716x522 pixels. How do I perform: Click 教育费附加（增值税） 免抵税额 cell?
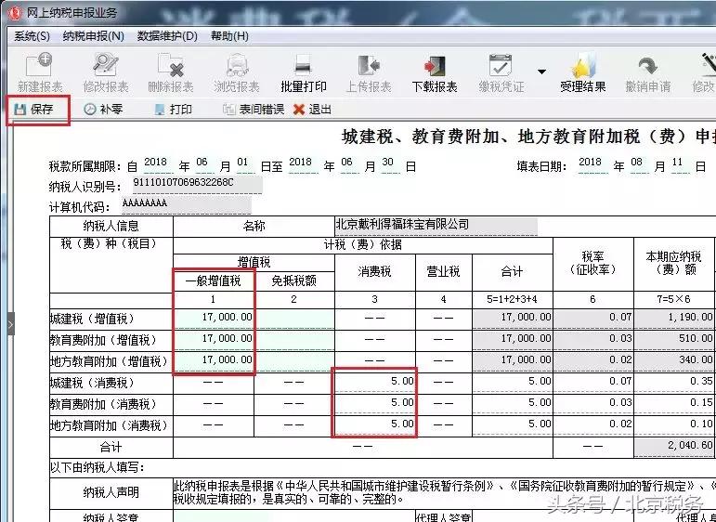click(294, 340)
